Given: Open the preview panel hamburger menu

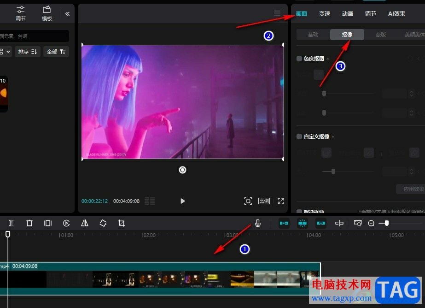Looking at the screenshot, I should click(x=277, y=13).
